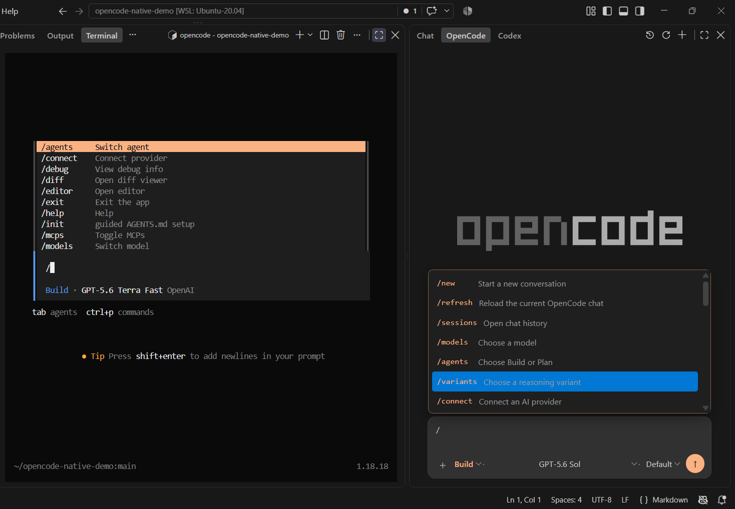Maximize the OpenCode side panel
The height and width of the screenshot is (509, 735).
click(704, 35)
